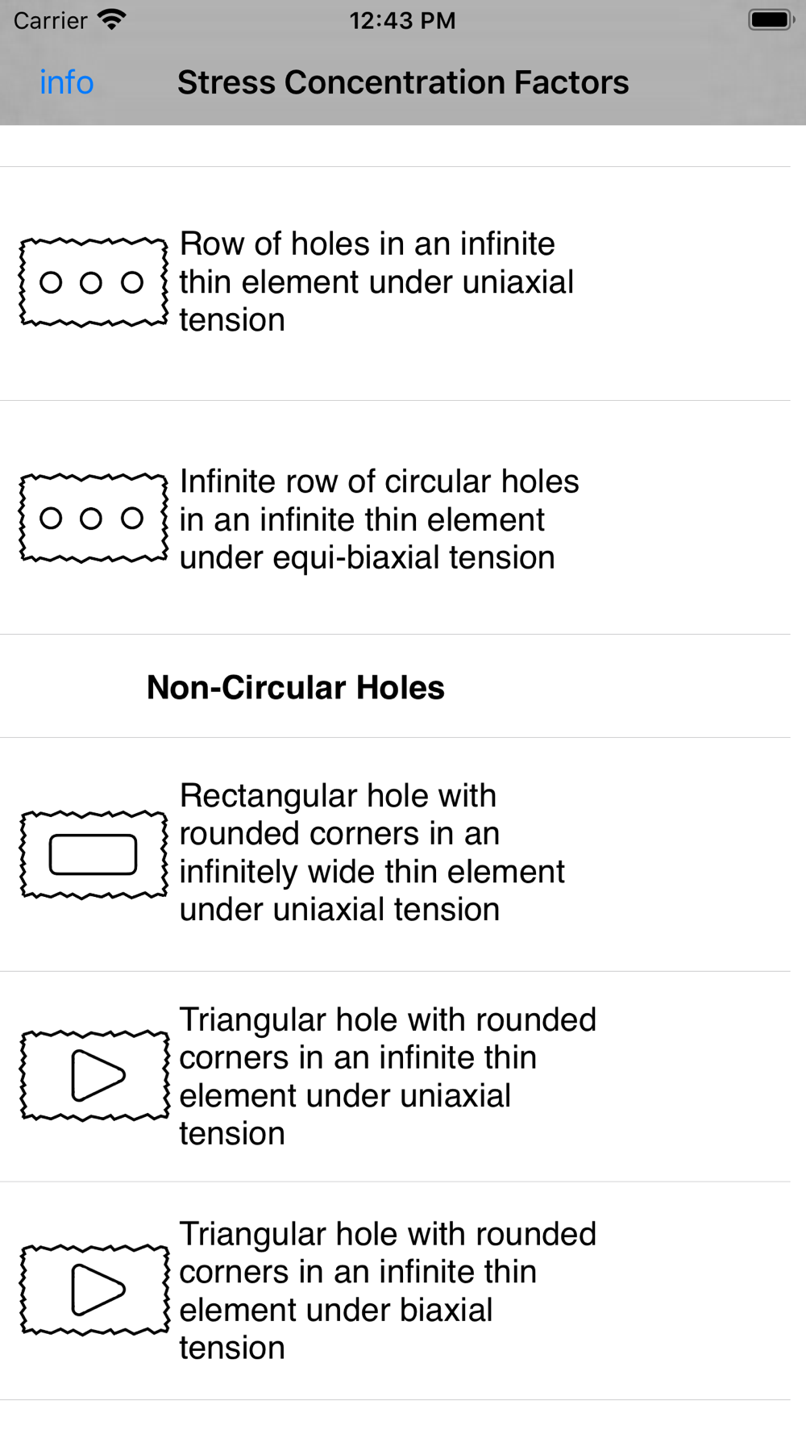Tap the "Stress Concentration Factors" title

[403, 82]
